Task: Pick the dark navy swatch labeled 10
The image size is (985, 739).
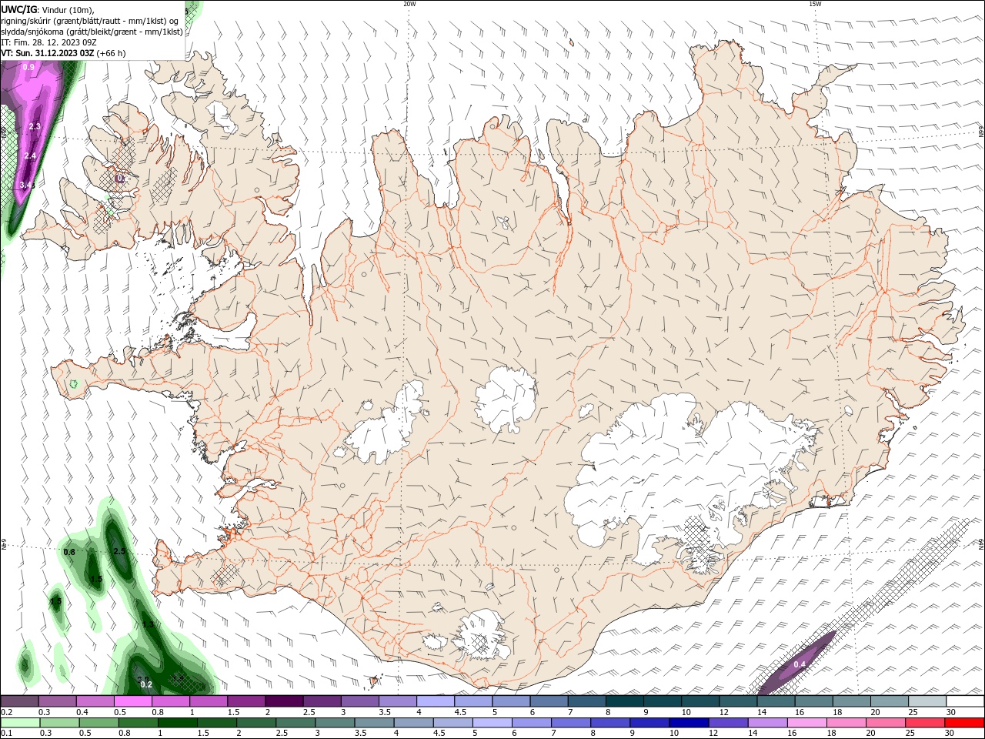Action: [687, 723]
